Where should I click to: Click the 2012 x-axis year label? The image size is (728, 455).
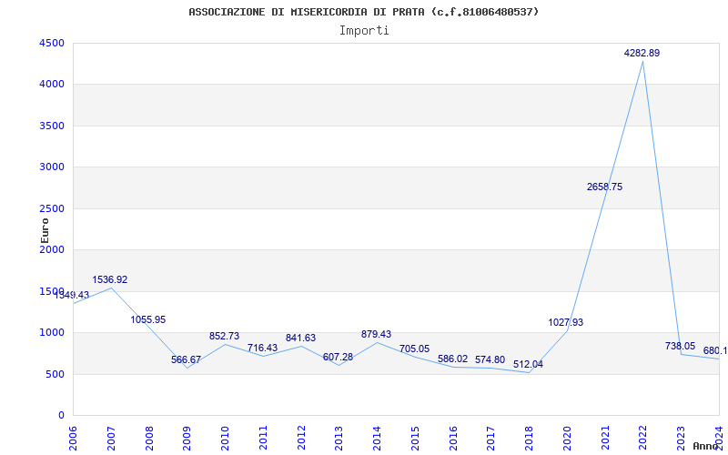tap(301, 439)
